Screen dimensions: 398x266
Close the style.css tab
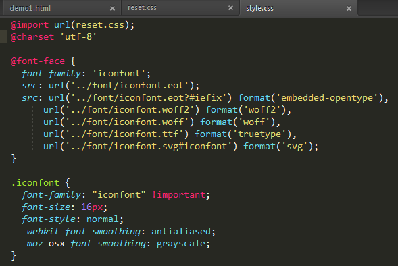[x=349, y=9]
